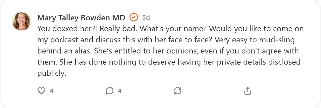Open Mary Talley Bowden's profile photo
Viewport: 321px width, 108px height.
tap(21, 21)
